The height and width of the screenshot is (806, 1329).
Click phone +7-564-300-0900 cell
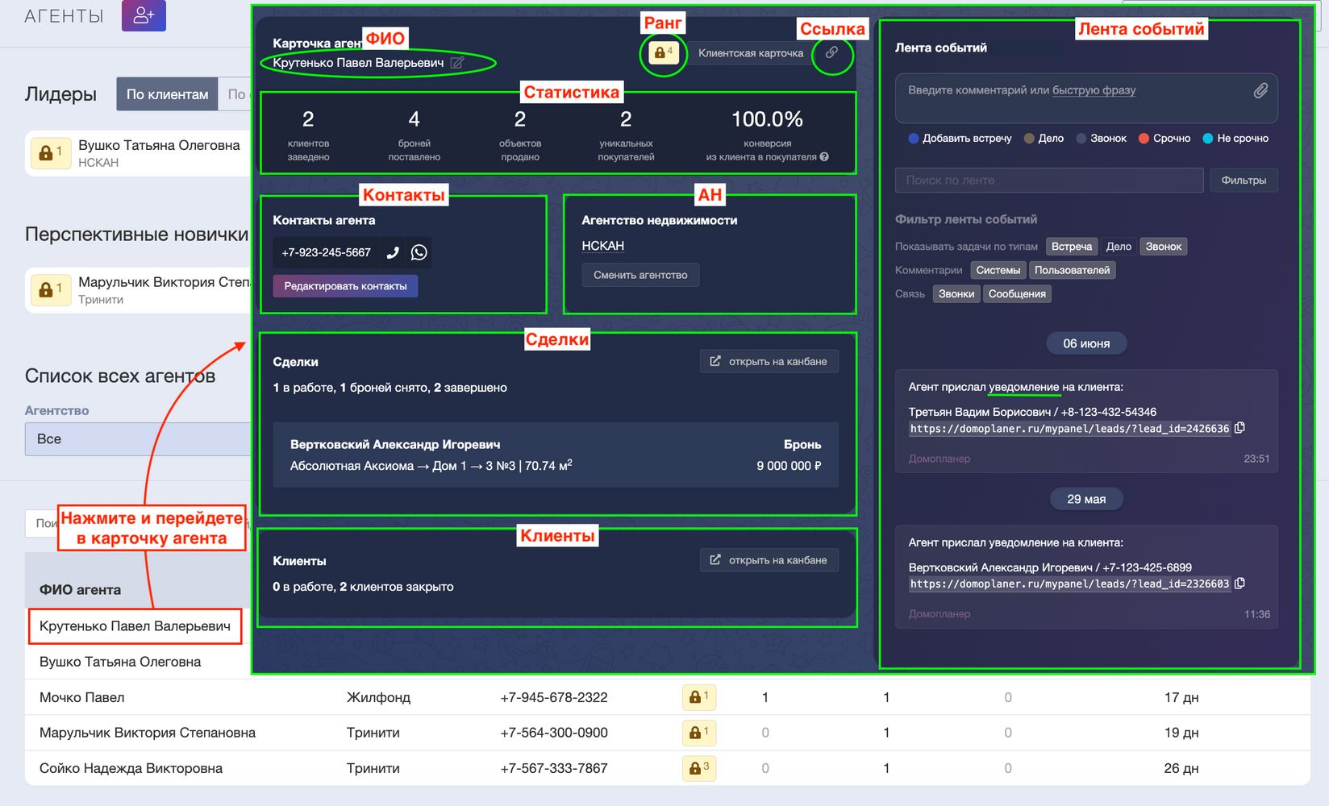tap(554, 733)
